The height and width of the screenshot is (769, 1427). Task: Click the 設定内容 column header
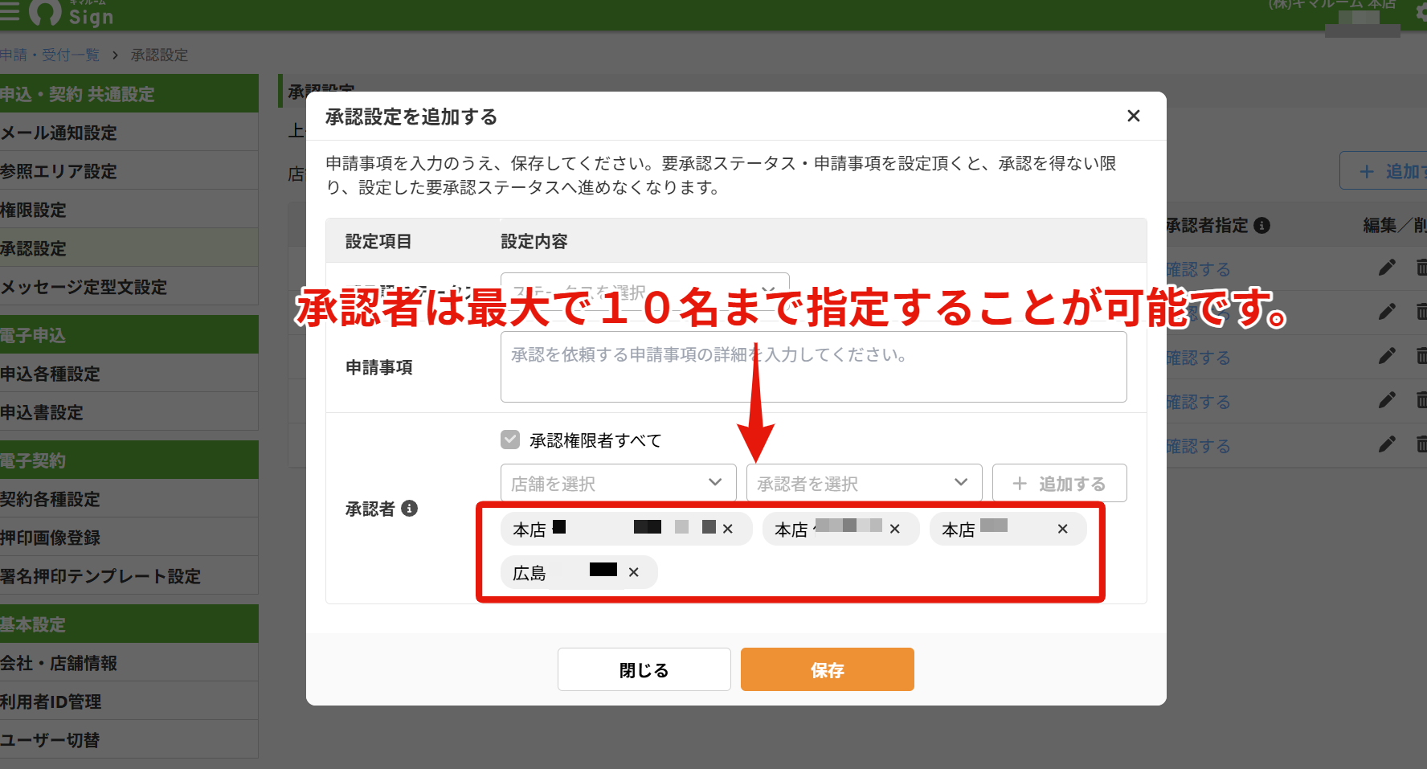point(534,241)
